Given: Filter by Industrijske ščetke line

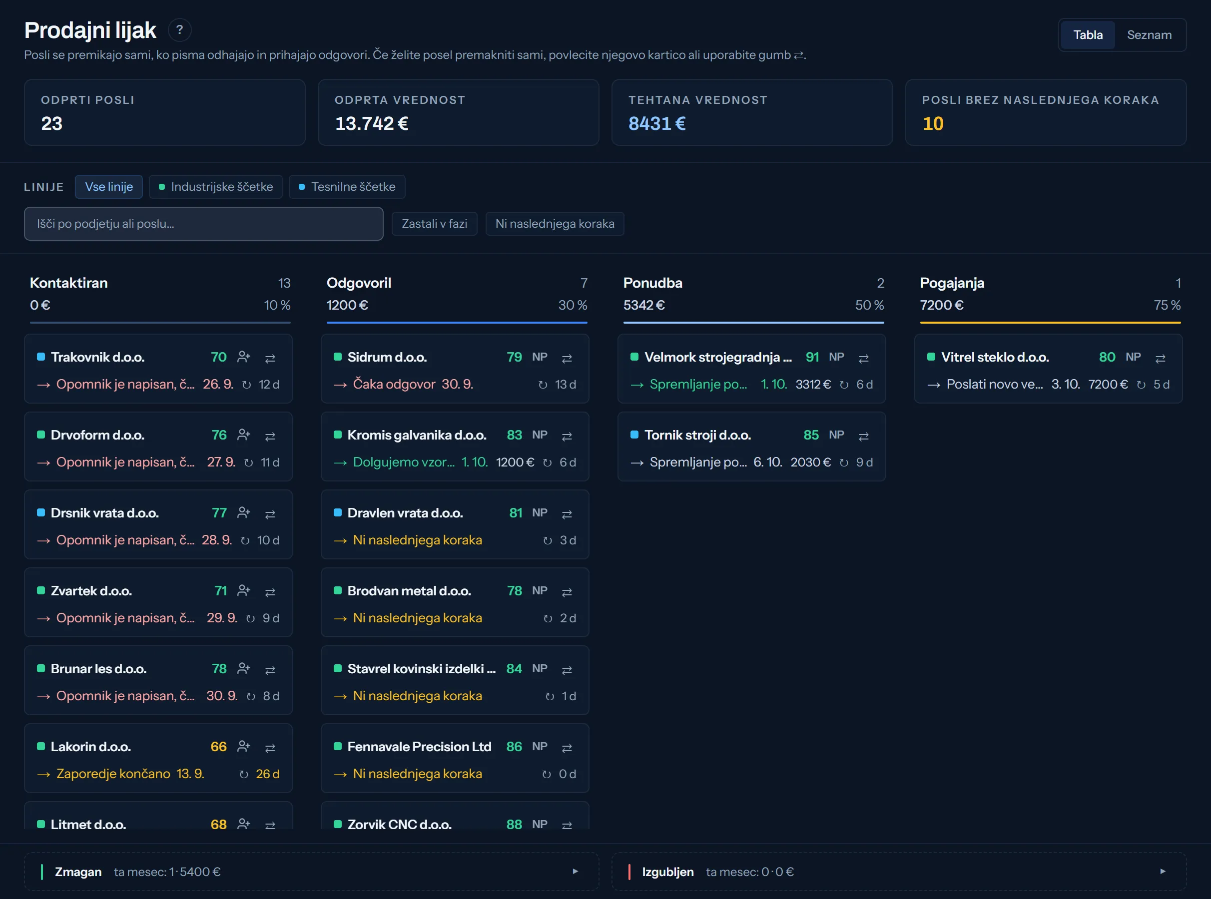Looking at the screenshot, I should [x=215, y=187].
